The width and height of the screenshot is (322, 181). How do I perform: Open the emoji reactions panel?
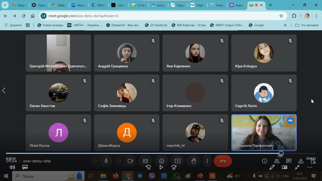point(162,161)
